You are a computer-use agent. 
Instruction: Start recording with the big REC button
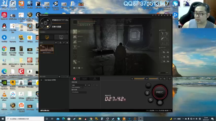coord(160,92)
